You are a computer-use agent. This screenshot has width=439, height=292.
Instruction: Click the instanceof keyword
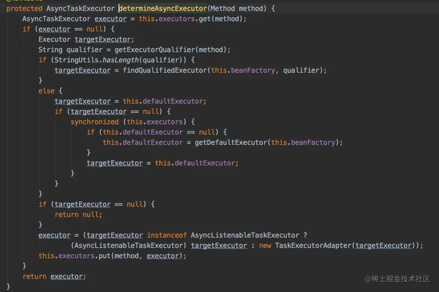tap(167, 235)
